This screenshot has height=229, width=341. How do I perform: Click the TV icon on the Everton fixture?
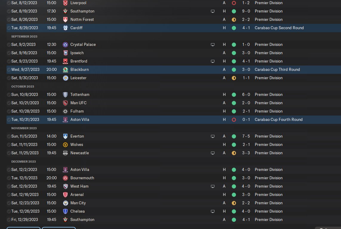click(x=213, y=136)
